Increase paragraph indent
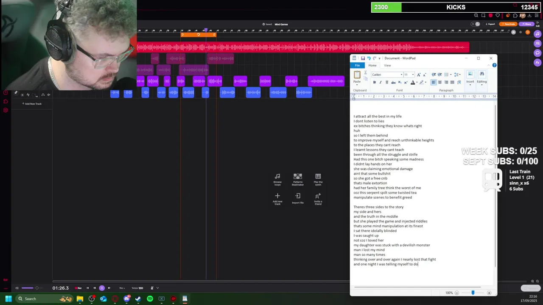Image resolution: width=543 pixels, height=305 pixels. pos(439,75)
